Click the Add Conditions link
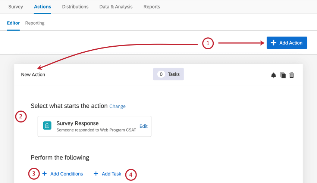This screenshot has height=183, width=317. click(66, 174)
